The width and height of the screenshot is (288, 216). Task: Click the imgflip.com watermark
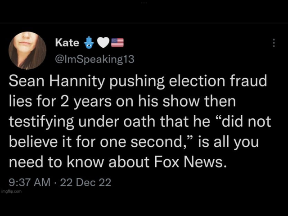pyautogui.click(x=11, y=191)
